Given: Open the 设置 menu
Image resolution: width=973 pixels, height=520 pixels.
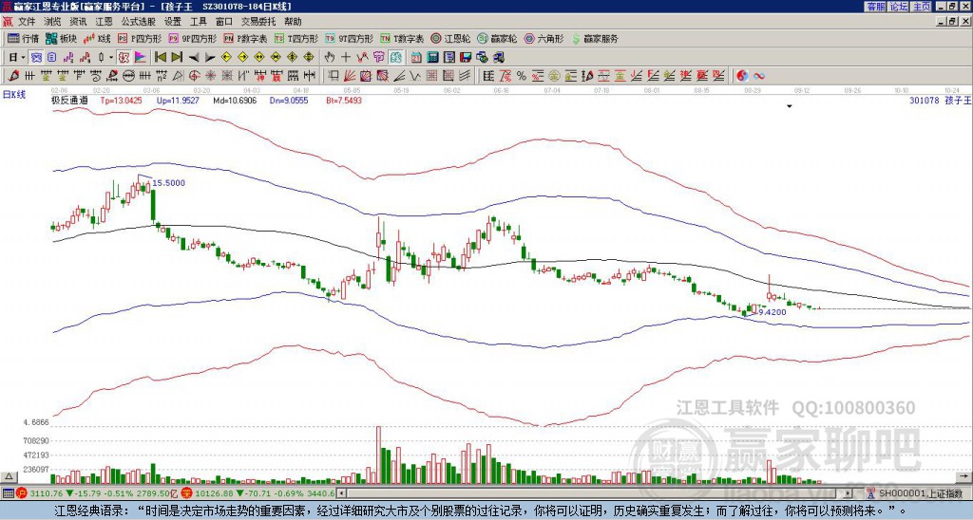Looking at the screenshot, I should 173,22.
